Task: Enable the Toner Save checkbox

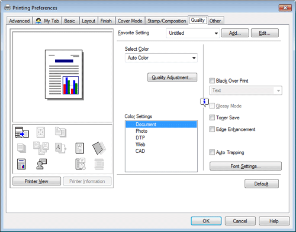Action: click(x=212, y=117)
